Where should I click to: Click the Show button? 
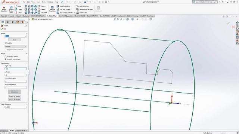[x=15, y=40]
